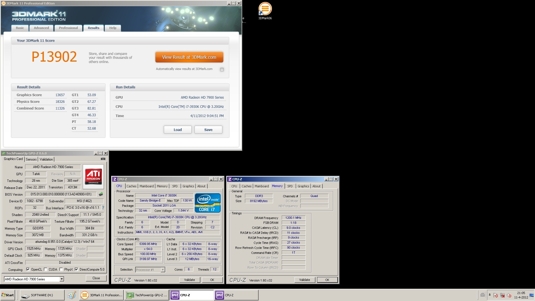Expand the AMD Radeon HD 7900 Series dropdown

pos(62,279)
